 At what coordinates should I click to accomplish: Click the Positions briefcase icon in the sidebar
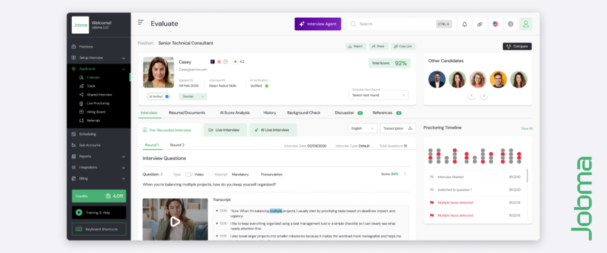(74, 47)
